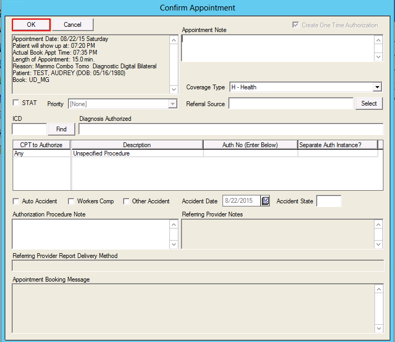This screenshot has width=395, height=342.
Task: Click the Find button next to ICD
Action: (x=62, y=129)
